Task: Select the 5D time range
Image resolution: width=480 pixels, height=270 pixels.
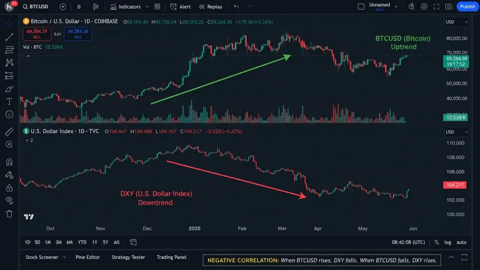Action: pos(37,242)
